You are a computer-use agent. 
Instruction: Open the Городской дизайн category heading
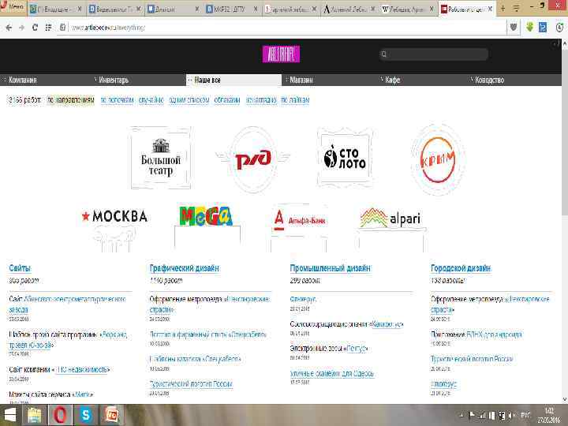[x=461, y=268]
